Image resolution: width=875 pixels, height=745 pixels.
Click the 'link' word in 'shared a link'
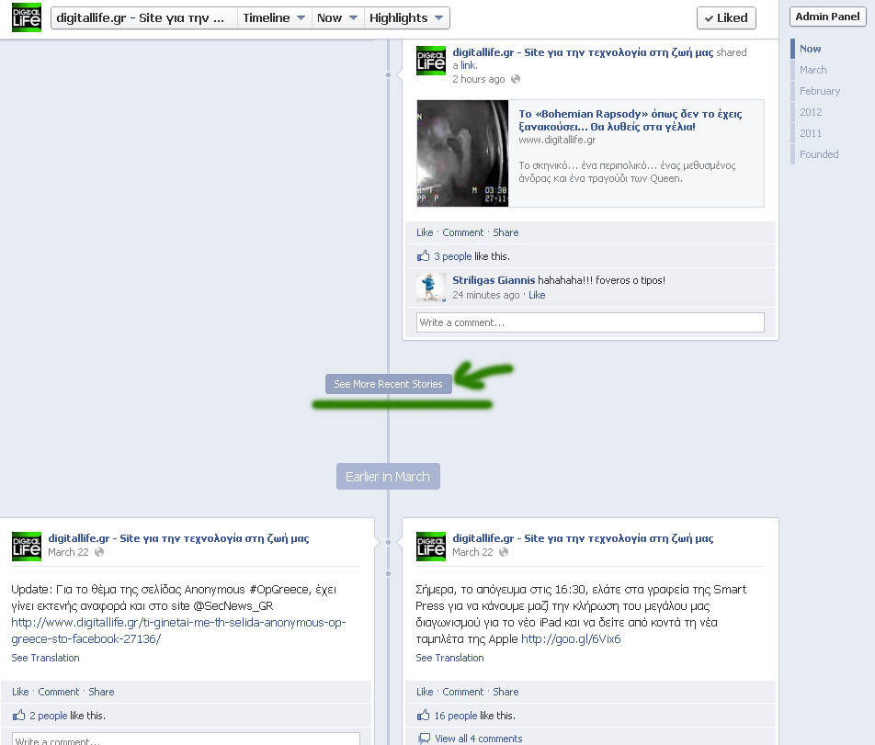(468, 65)
